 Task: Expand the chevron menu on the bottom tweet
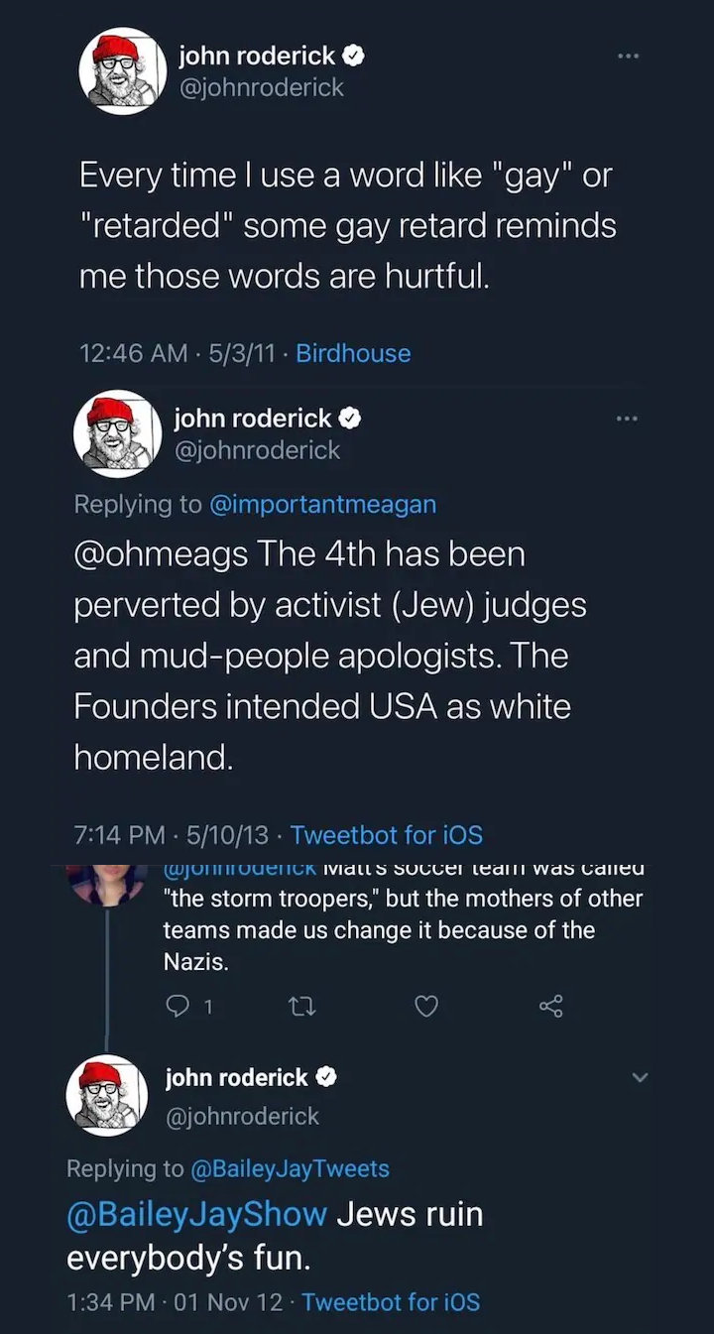640,1077
